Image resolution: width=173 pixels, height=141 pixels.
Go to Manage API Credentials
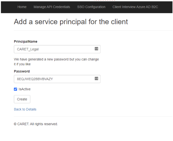tap(52, 7)
